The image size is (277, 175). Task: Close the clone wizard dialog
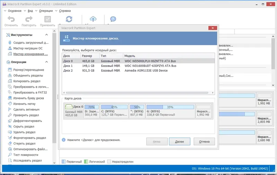[213, 28]
